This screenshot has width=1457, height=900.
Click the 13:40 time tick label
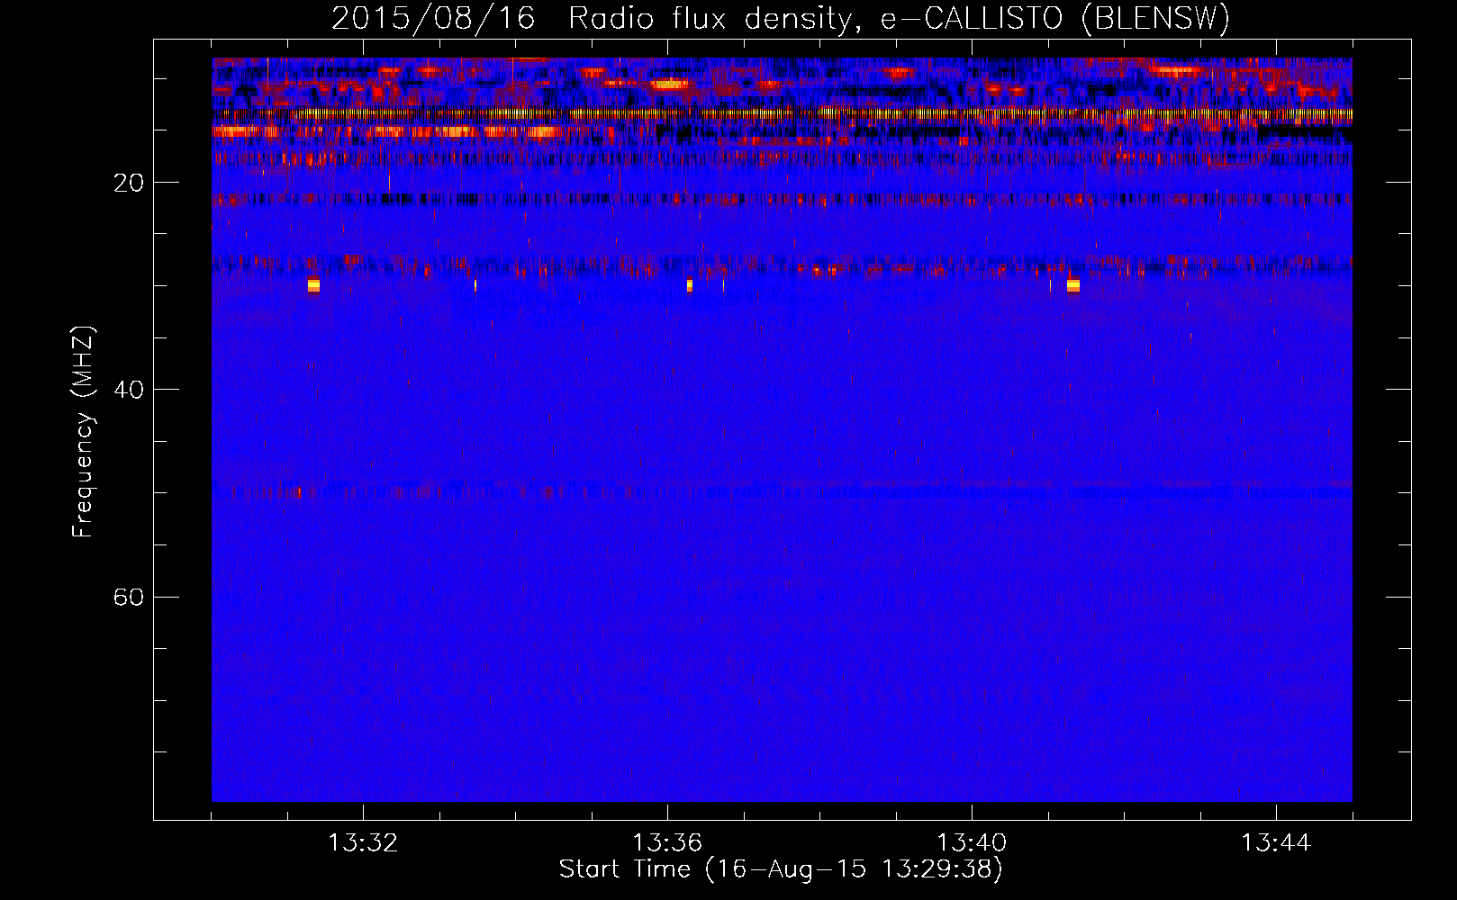[x=972, y=843]
